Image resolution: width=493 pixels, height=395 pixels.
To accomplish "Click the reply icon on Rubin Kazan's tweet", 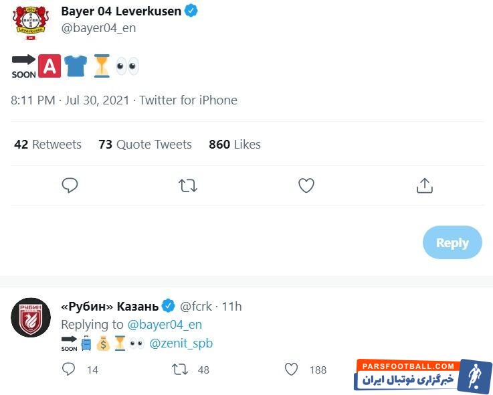I will coord(69,369).
